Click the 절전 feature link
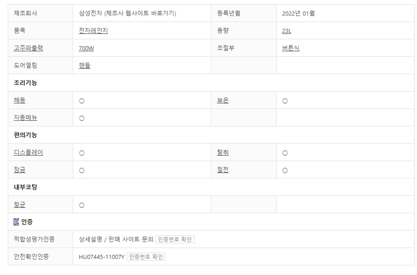 (223, 170)
